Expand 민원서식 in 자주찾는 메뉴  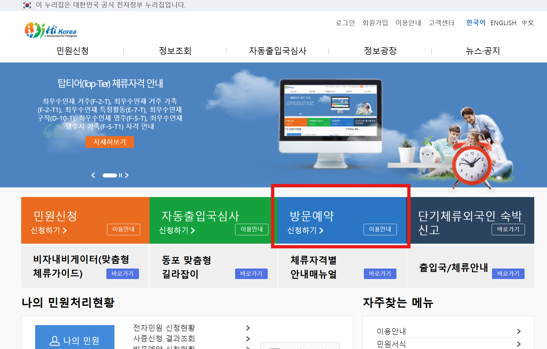[518, 344]
